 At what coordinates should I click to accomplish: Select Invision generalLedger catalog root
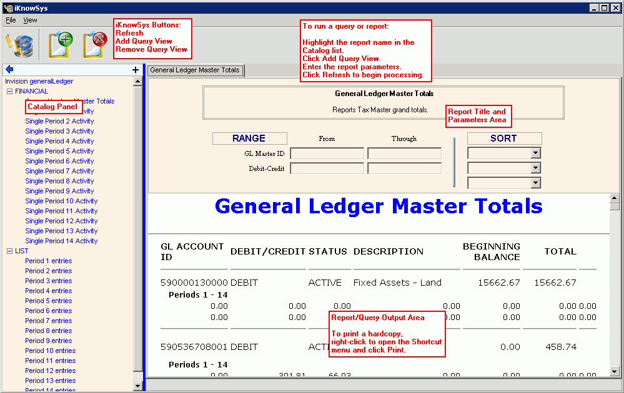click(x=39, y=81)
